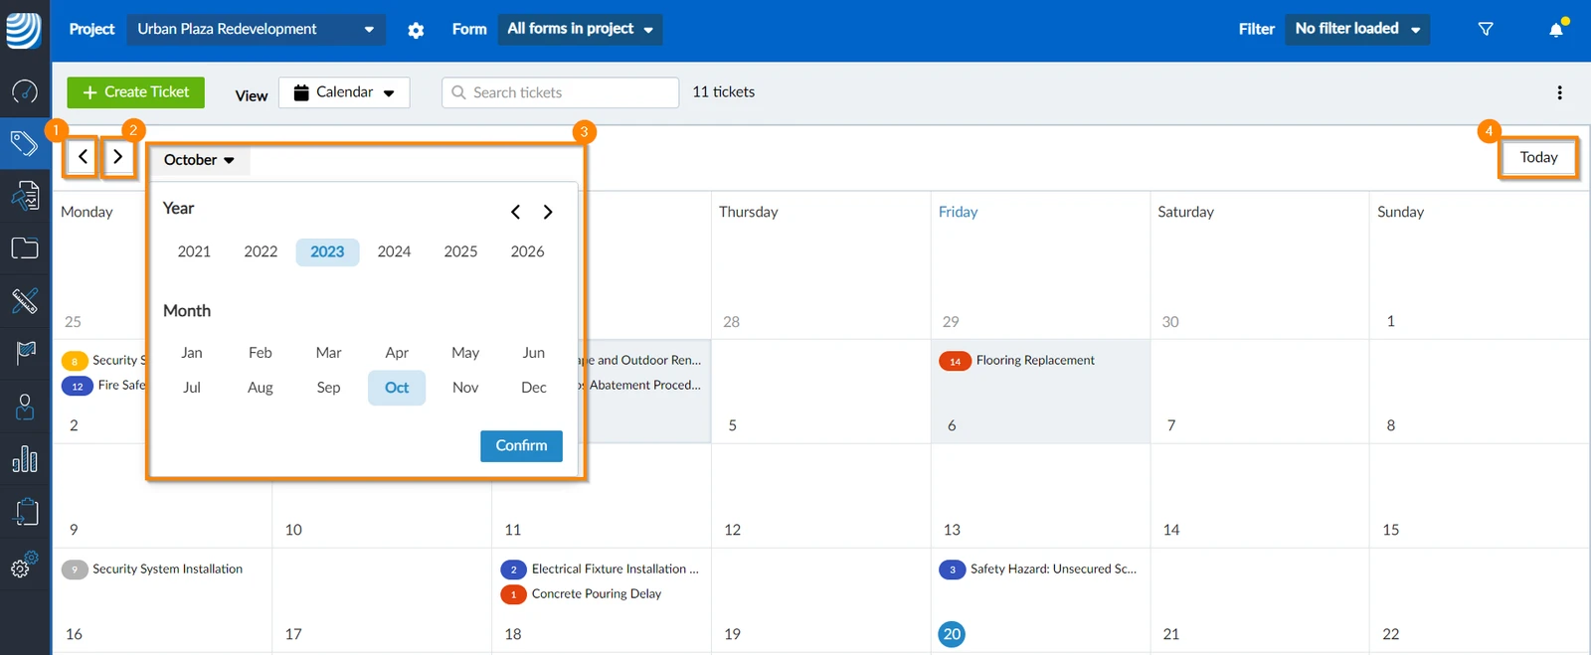
Task: Open the Flooring Replacement ticket
Action: tap(1017, 361)
